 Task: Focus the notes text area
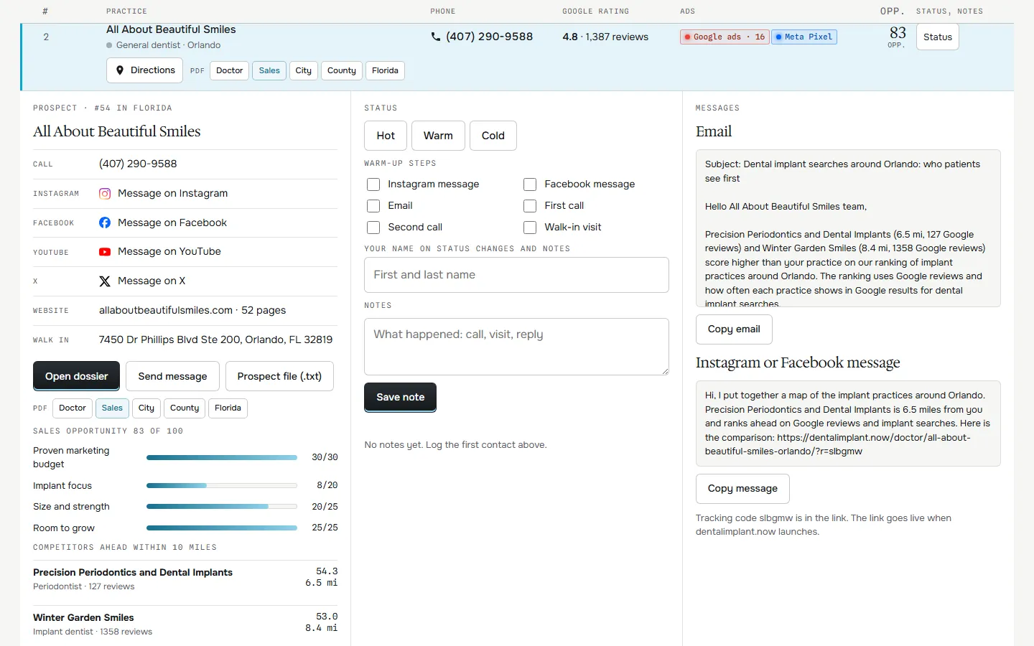click(516, 347)
